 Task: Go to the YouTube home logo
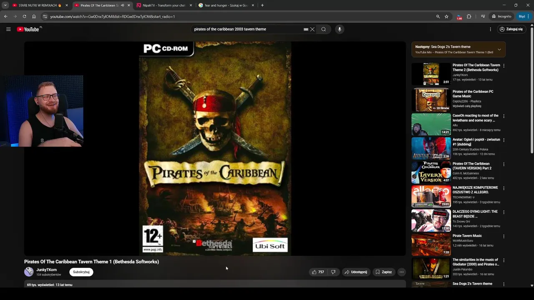pos(28,29)
